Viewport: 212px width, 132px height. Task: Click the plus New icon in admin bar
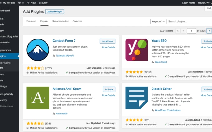[x=28, y=3]
